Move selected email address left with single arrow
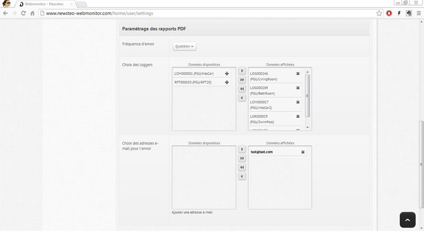 coord(242,177)
